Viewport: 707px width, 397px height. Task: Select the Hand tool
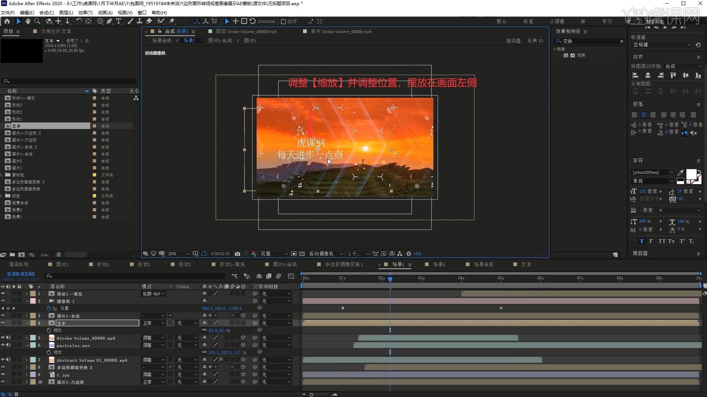pos(28,21)
